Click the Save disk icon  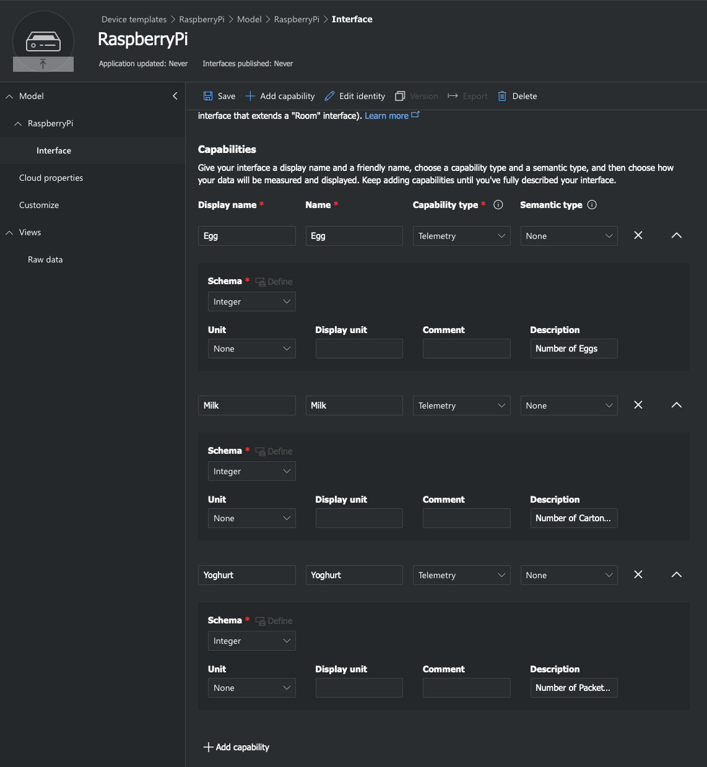[x=208, y=96]
